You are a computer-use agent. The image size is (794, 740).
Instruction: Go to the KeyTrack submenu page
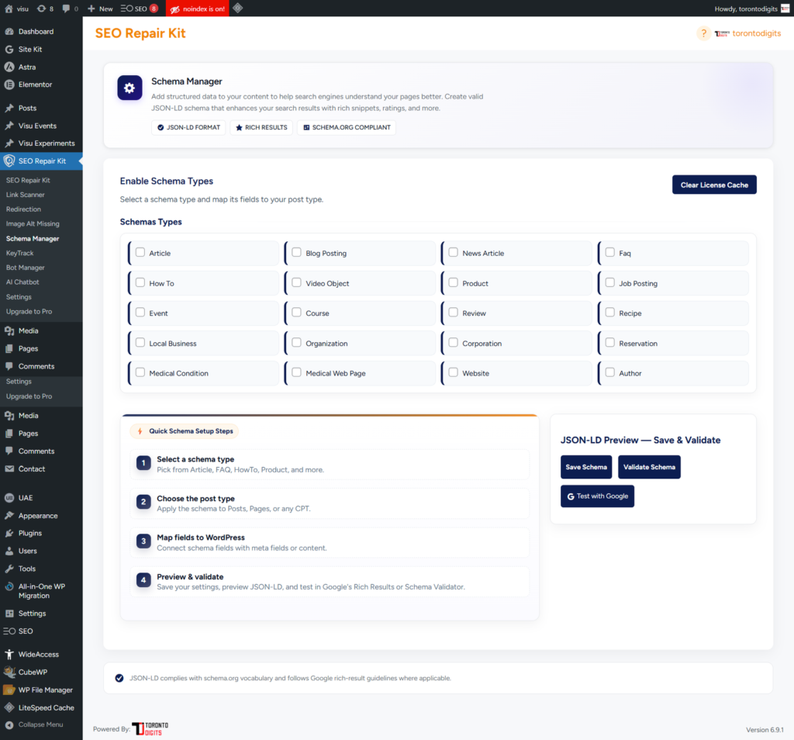coord(20,253)
